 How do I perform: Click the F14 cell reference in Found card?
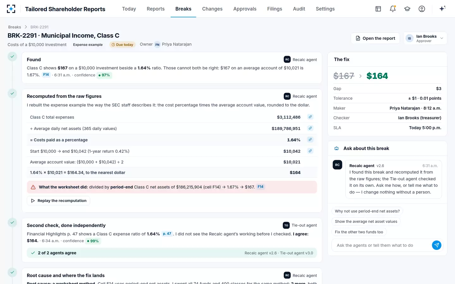click(46, 75)
